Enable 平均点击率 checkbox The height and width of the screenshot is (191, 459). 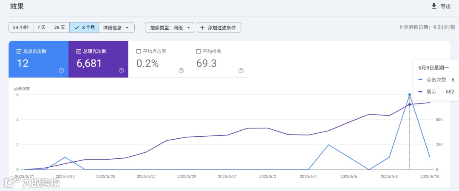(139, 51)
